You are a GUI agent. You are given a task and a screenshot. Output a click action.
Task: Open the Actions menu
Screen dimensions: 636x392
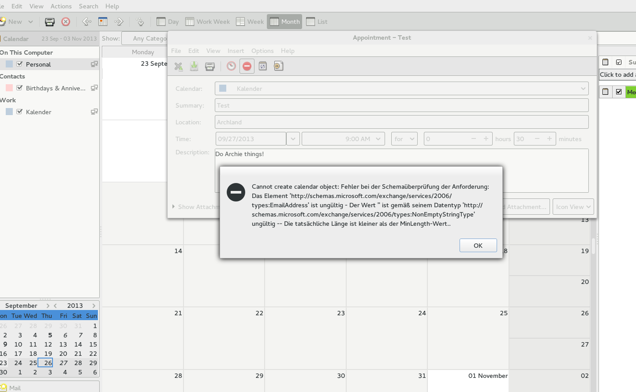coord(61,6)
